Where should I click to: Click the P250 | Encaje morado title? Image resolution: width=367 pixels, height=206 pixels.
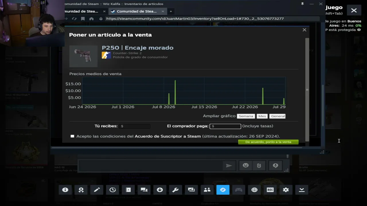[x=138, y=48]
